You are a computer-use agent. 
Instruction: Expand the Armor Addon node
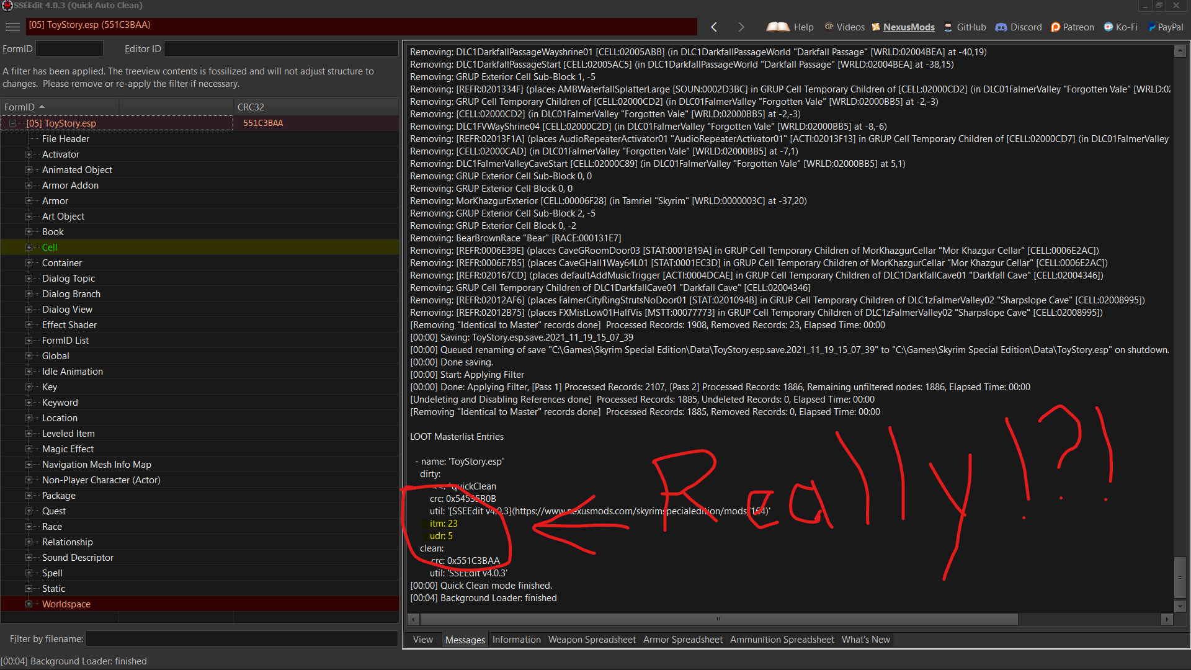(29, 185)
